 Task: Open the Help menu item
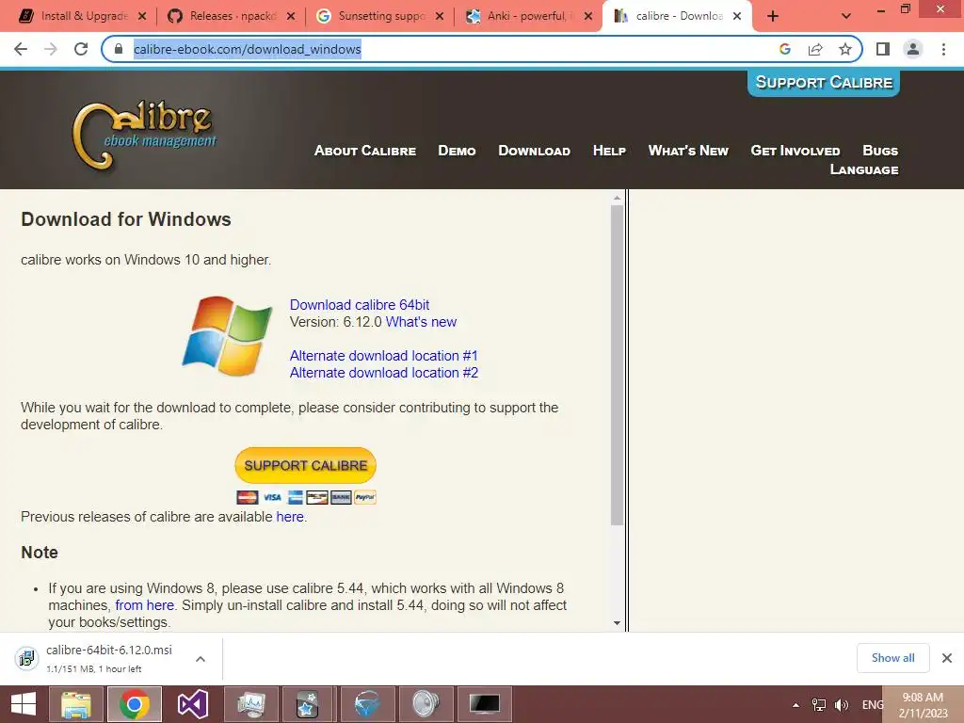pos(609,151)
